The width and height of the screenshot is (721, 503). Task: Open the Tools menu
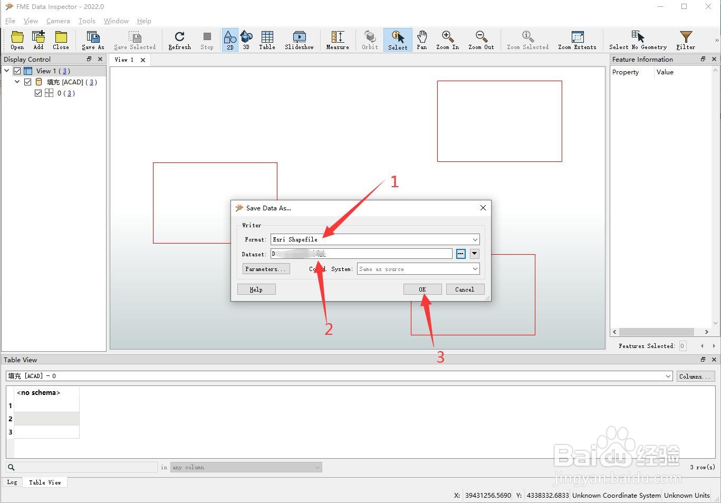pos(87,21)
